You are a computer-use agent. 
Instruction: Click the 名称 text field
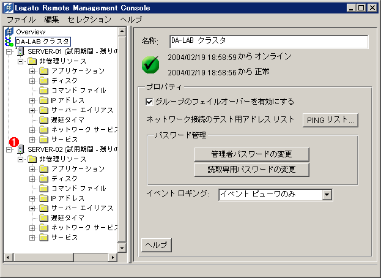268,42
